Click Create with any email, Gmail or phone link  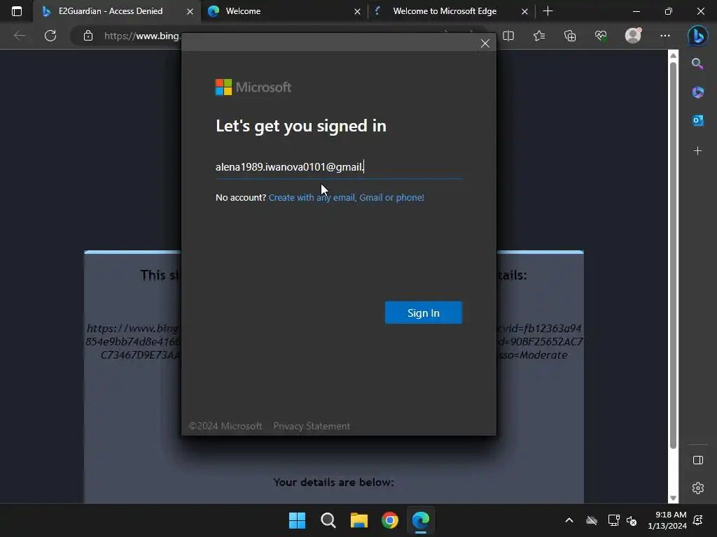(346, 197)
